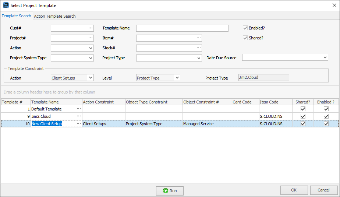
Task: Confirm selection with the OK button
Action: pos(294,190)
